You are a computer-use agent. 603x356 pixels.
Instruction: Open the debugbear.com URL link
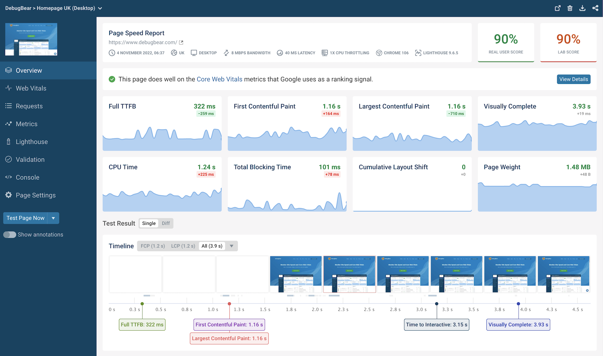[x=143, y=42]
